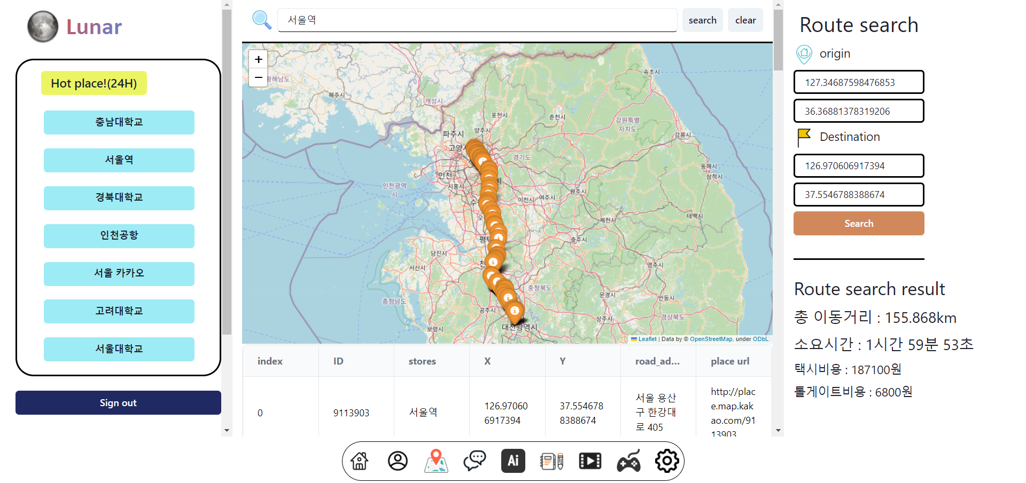Select hot place 충남대학교
1026x483 pixels.
pos(119,122)
